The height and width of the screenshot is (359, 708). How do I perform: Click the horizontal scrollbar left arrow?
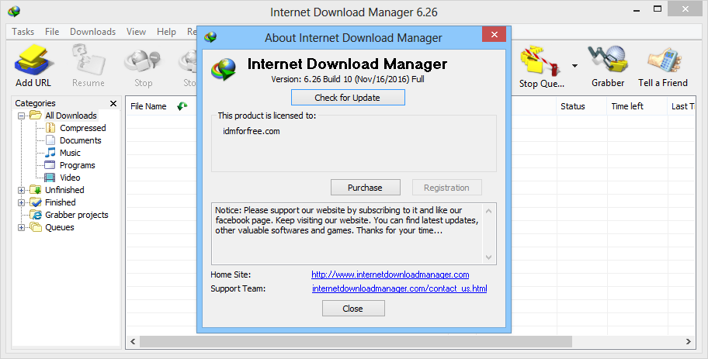tap(133, 341)
